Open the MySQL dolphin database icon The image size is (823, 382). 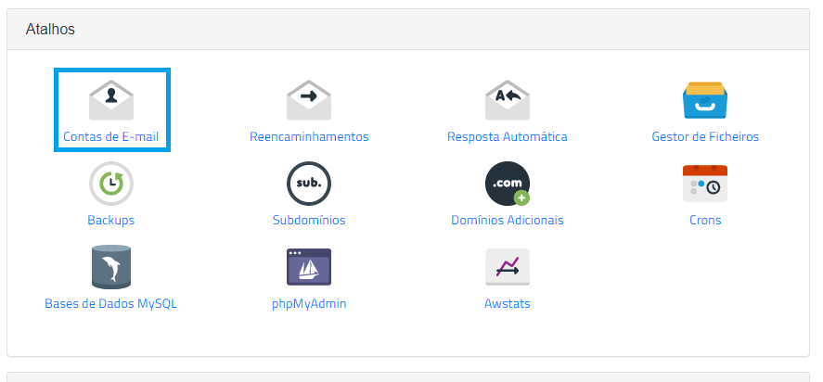110,266
